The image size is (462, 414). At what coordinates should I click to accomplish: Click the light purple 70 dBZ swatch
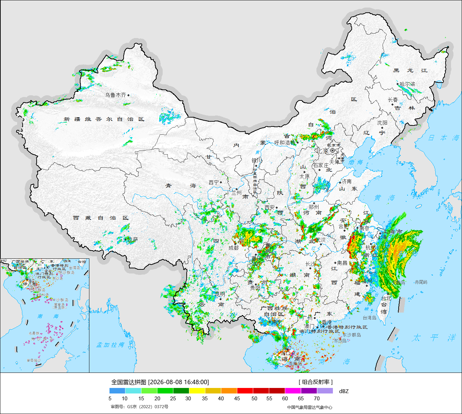coord(325,391)
